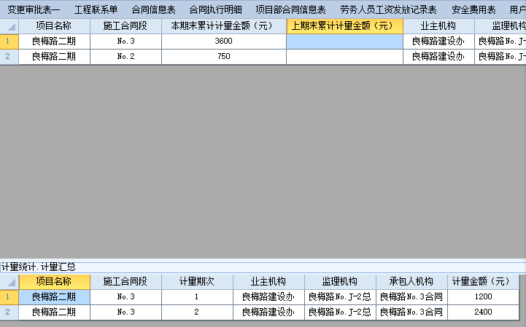Select row 1 header in the top table

[x=9, y=41]
